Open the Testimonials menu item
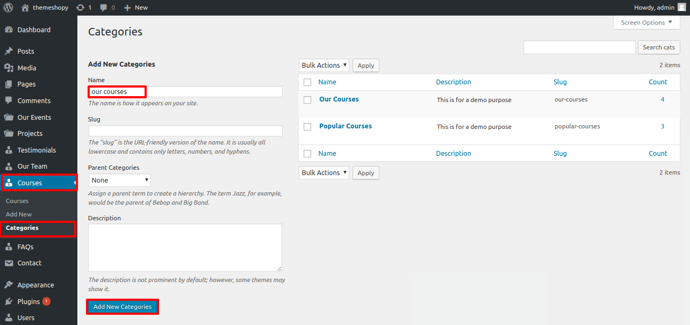The width and height of the screenshot is (690, 325). pos(37,150)
